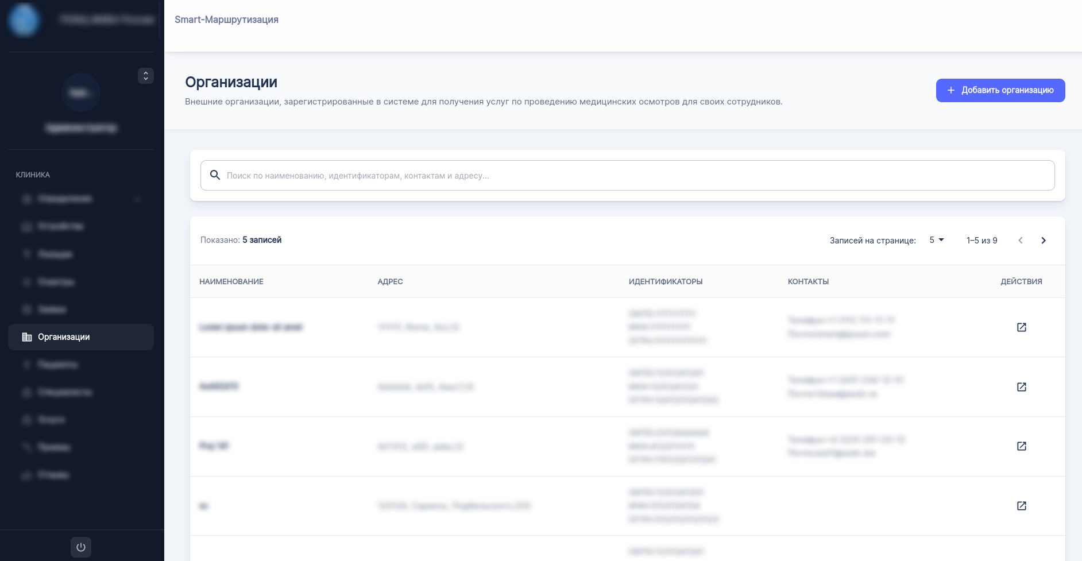The width and height of the screenshot is (1082, 561).
Task: Open the records-per-page dropdown
Action: [x=936, y=240]
